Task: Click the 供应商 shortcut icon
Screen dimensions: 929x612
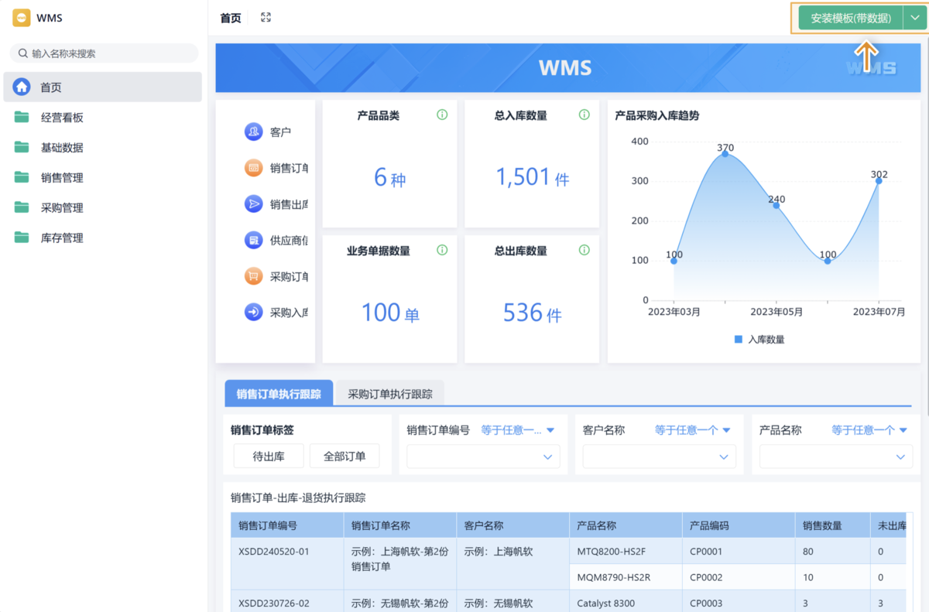Action: click(x=253, y=240)
